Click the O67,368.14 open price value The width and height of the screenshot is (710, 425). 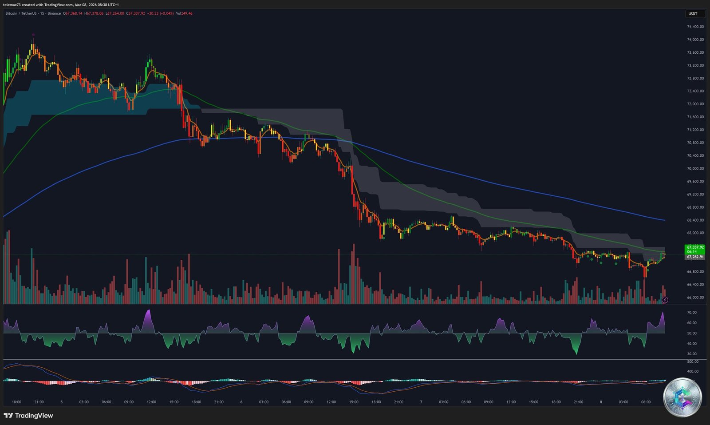[x=72, y=14]
